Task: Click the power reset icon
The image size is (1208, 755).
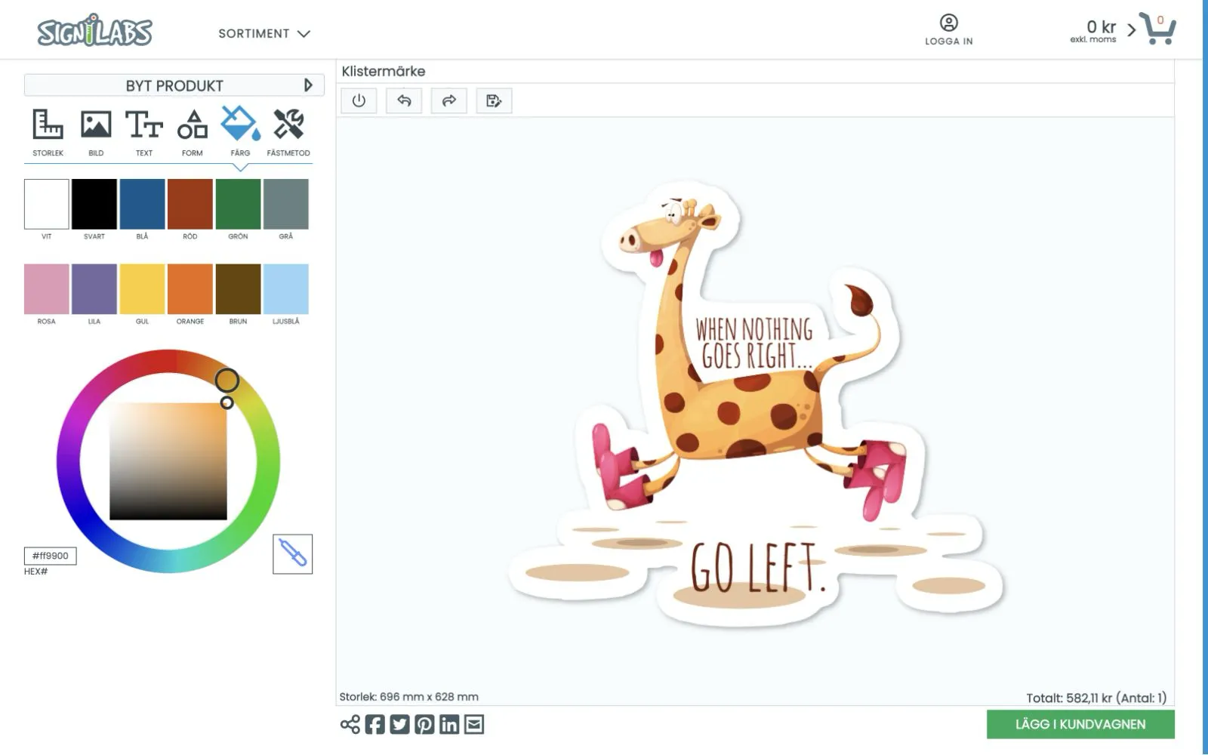Action: click(359, 100)
